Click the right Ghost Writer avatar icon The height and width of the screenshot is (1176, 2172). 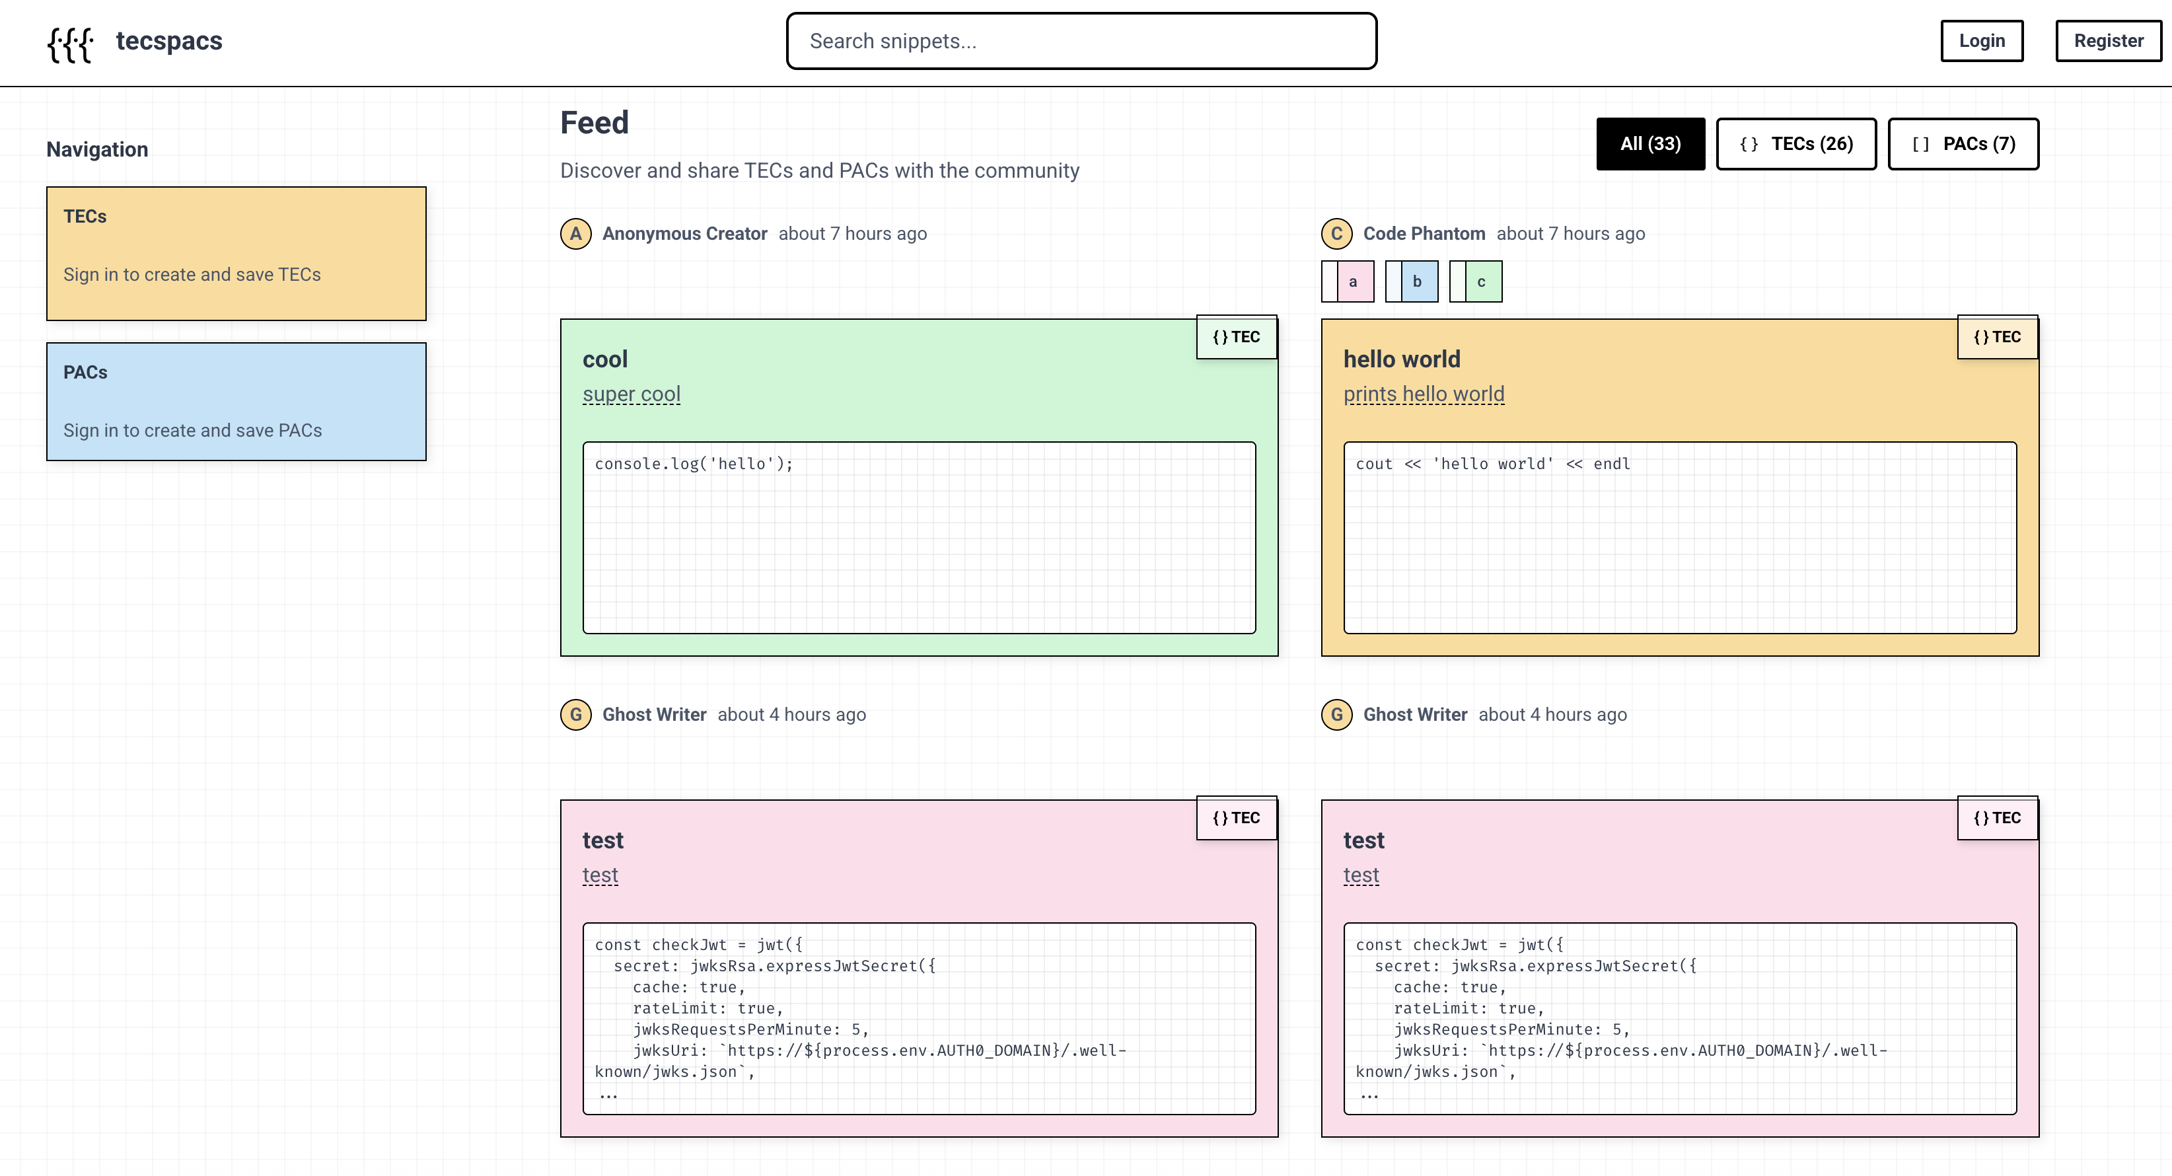click(1336, 715)
